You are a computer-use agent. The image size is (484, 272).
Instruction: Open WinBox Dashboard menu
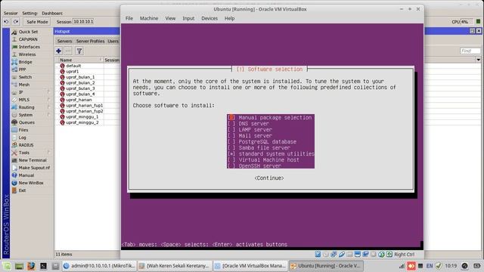tap(52, 14)
